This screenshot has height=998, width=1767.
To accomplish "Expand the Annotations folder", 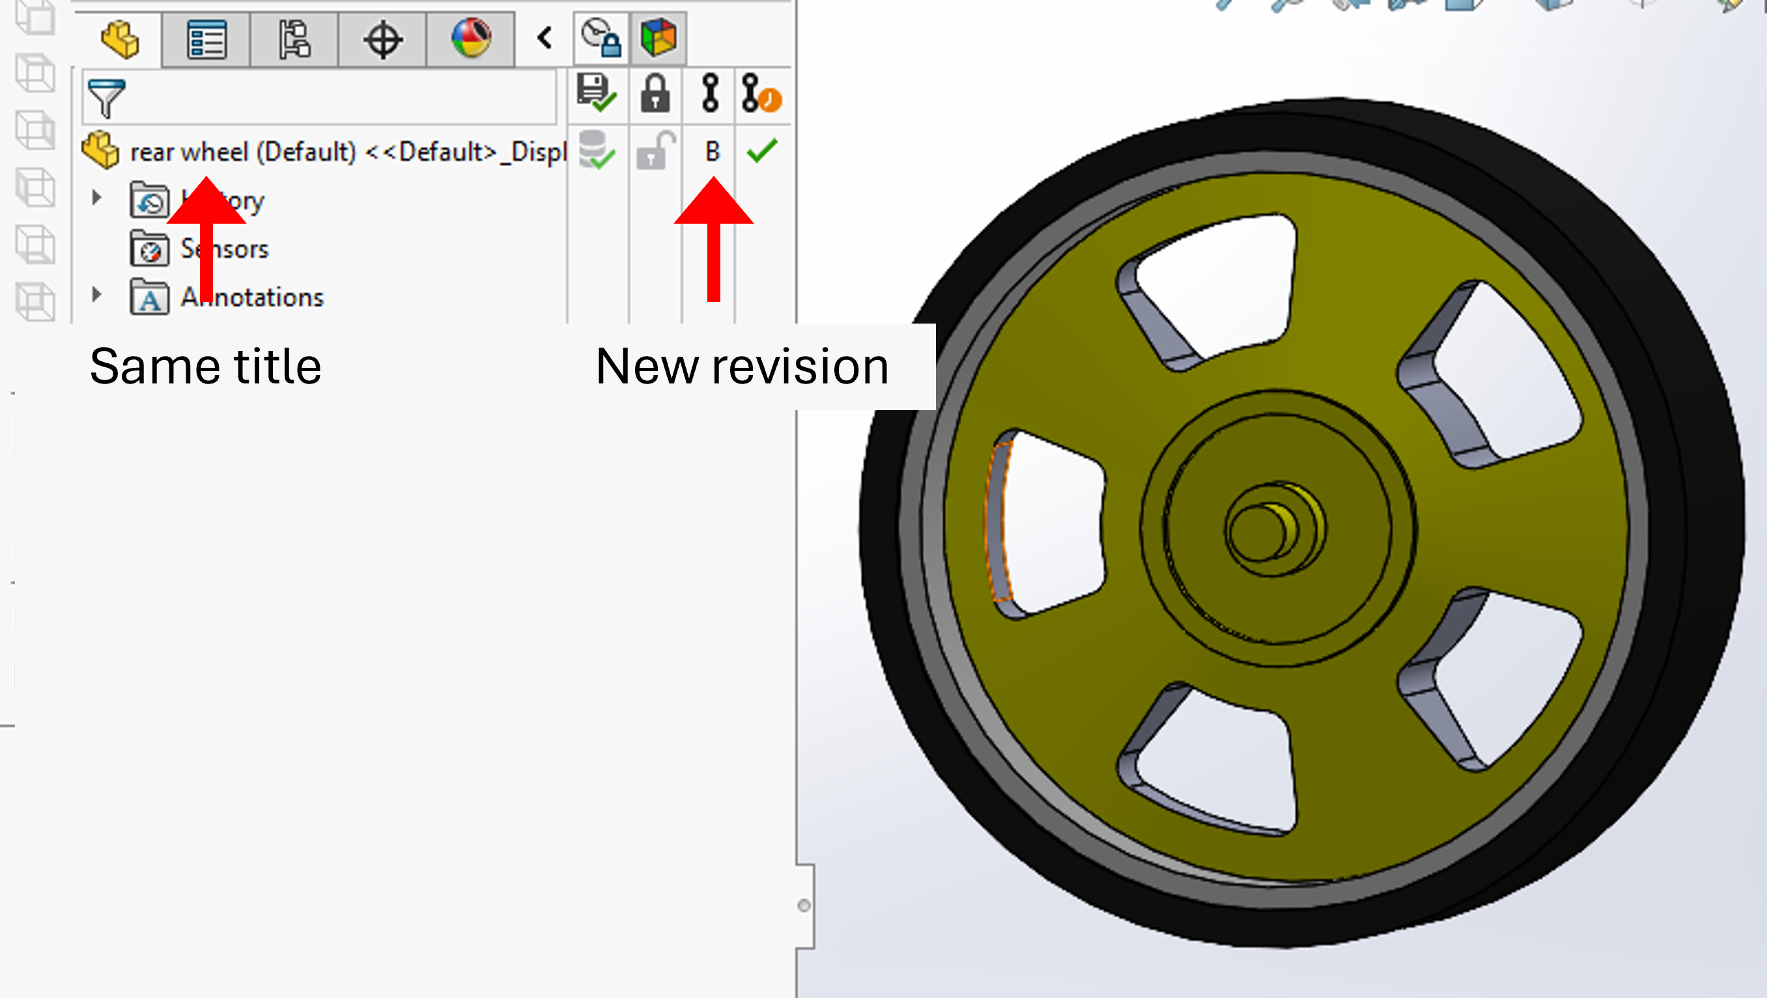I will point(96,296).
